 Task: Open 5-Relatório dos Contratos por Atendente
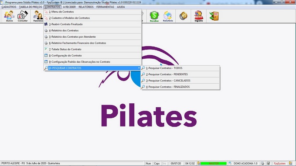point(92,37)
